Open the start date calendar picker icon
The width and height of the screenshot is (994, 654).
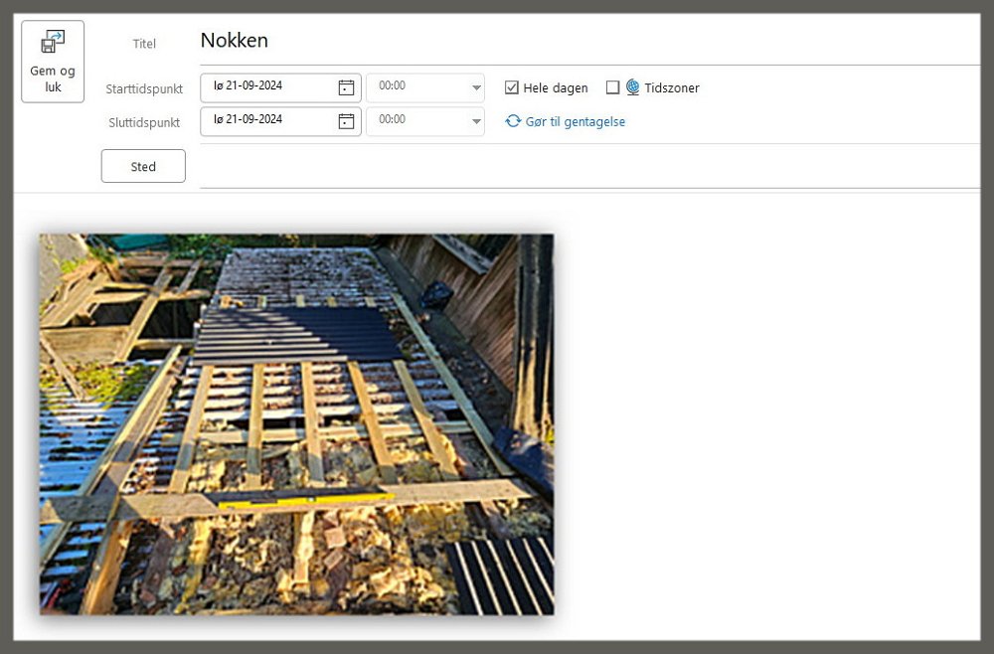[346, 87]
